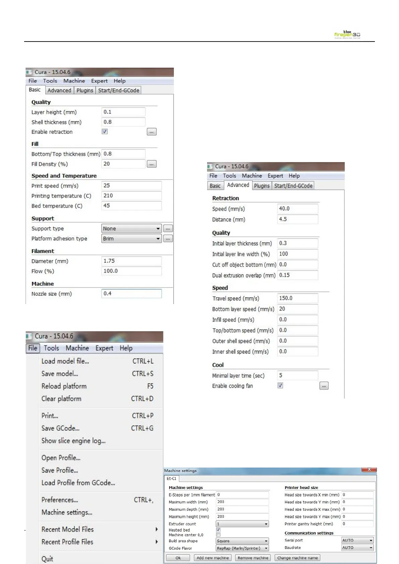Screen dimensions: 399x564
Task: Click Bed temperature field showing 45
Action: (x=131, y=206)
